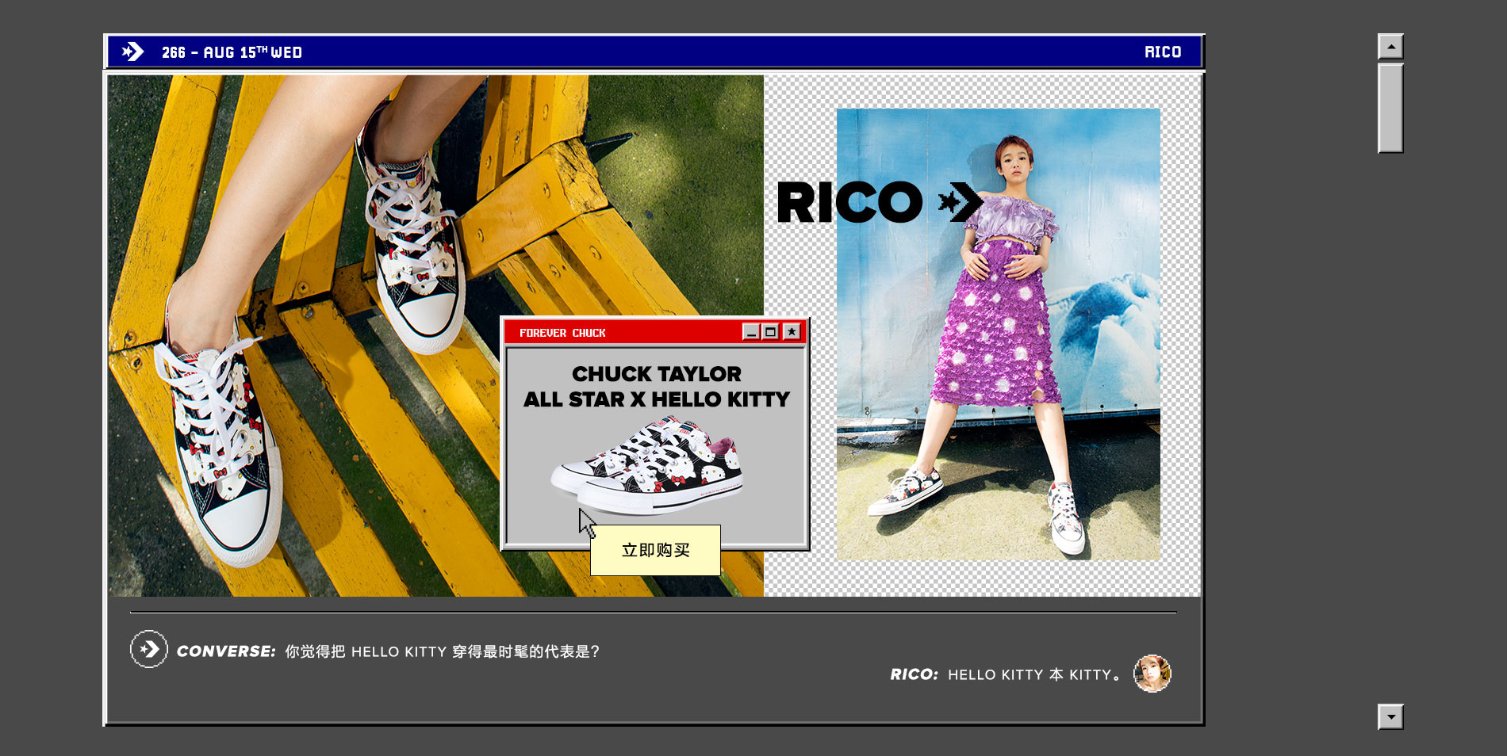Click the scroll up arrow button

tap(1390, 47)
